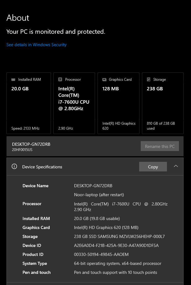Click the i7-7600U Processor tile
Screen dimensions: 191x285
coord(74,103)
